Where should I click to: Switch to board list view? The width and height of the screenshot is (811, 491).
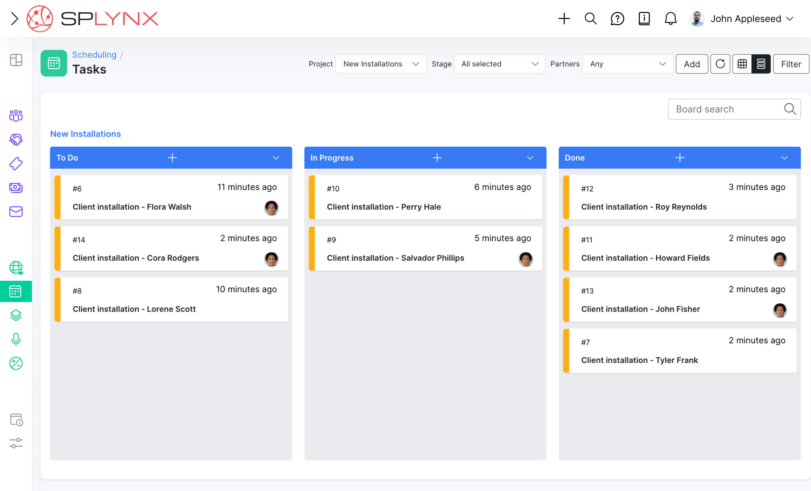click(x=761, y=64)
